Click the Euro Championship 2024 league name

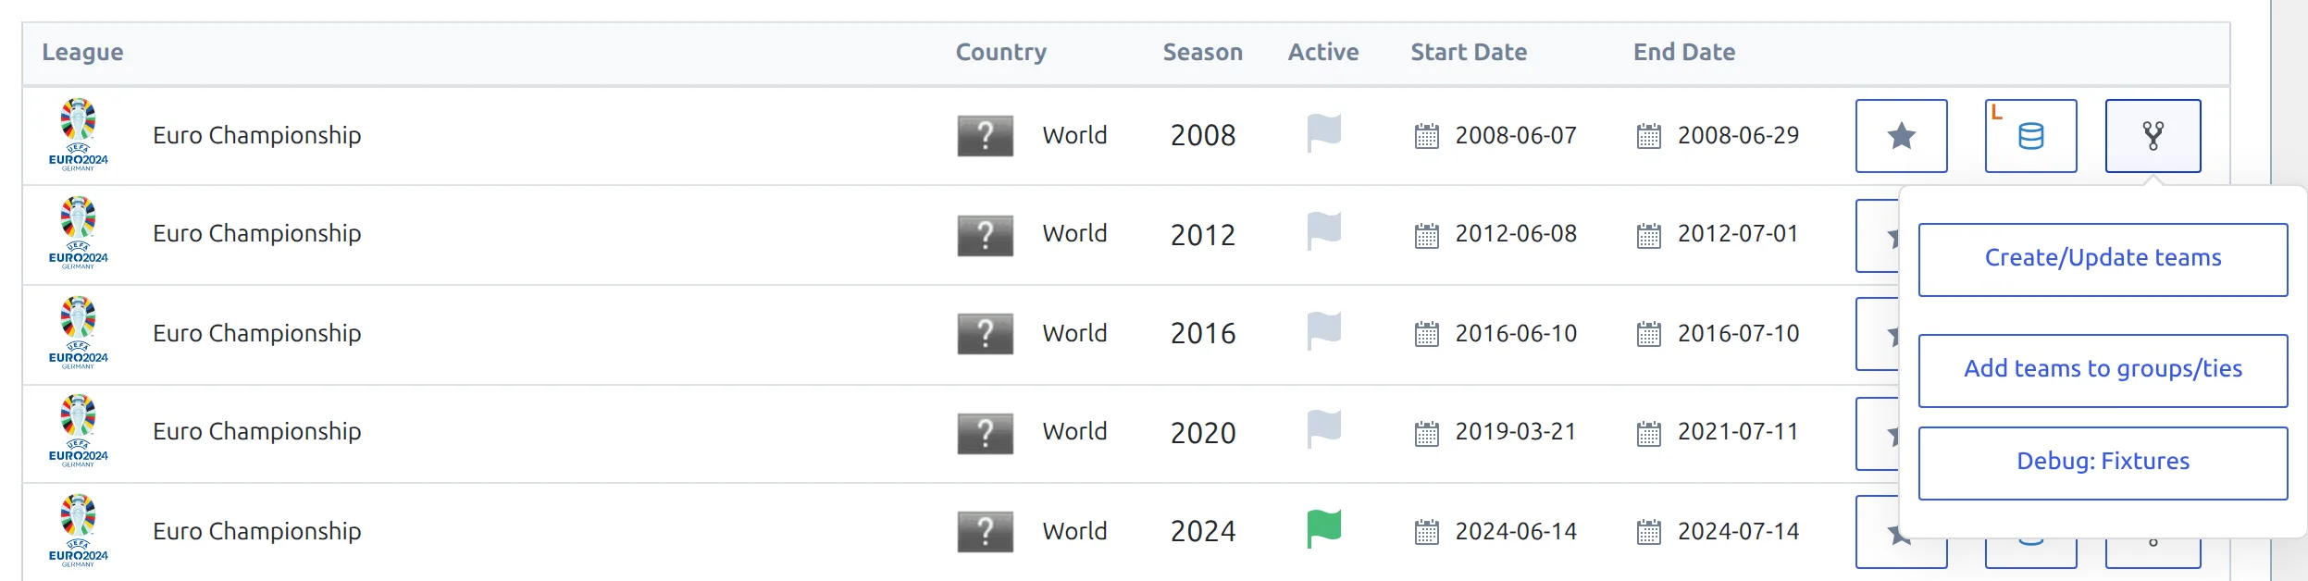coord(257,531)
